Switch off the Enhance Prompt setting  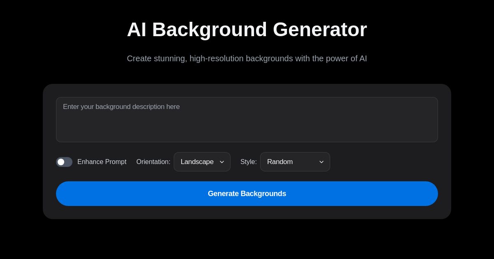[64, 162]
